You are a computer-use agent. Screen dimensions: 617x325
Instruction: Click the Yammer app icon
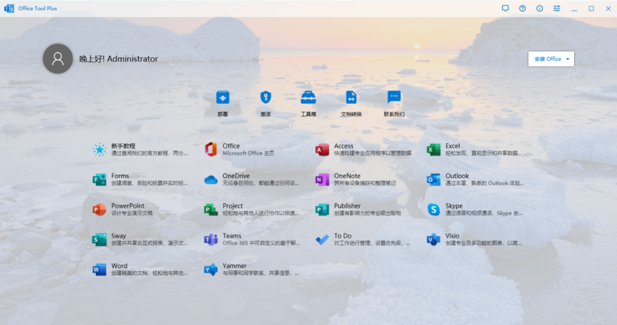click(211, 270)
